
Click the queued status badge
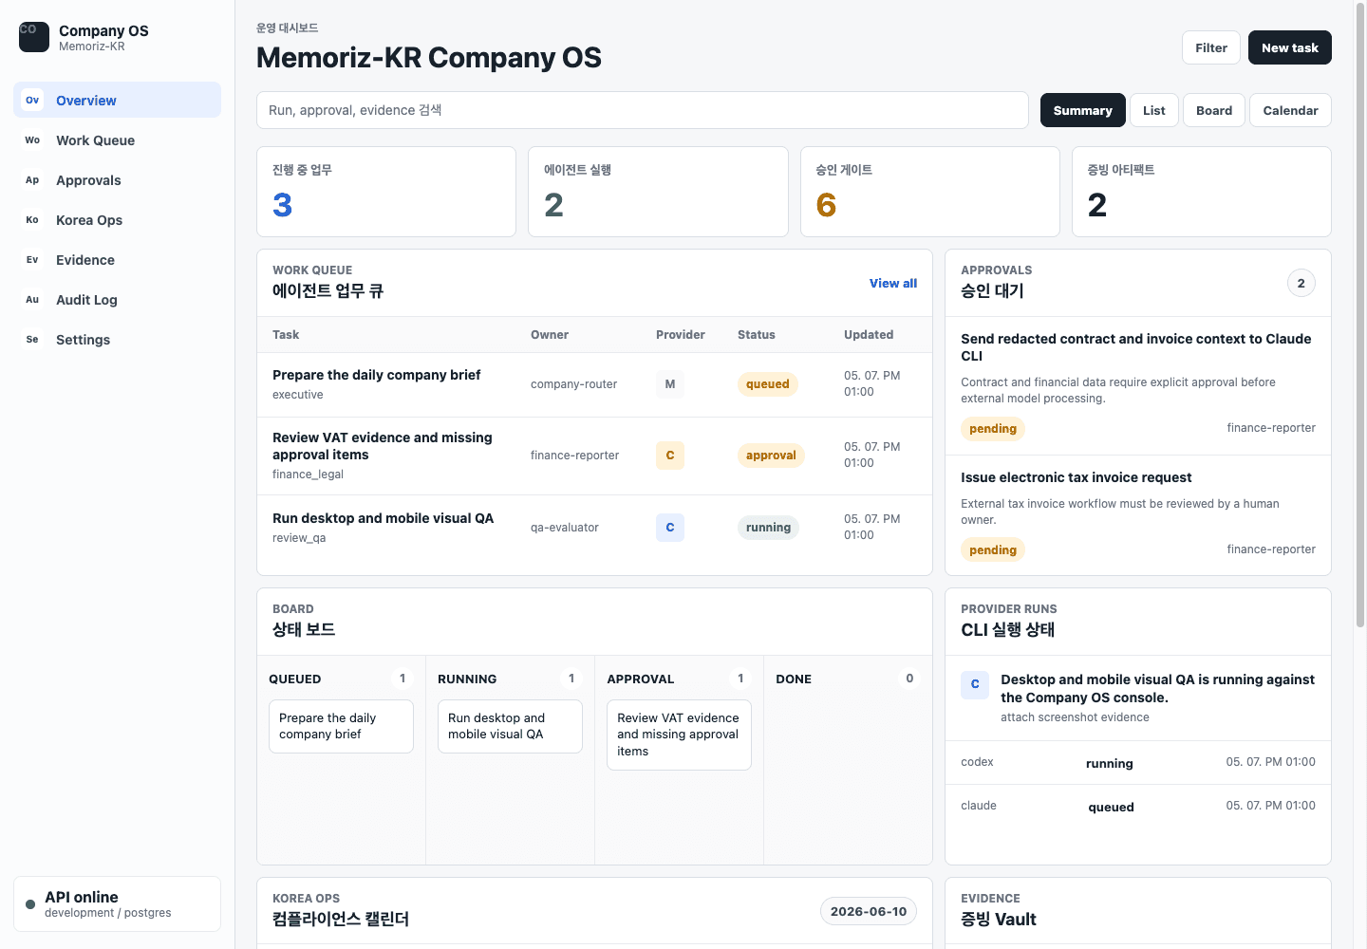point(768,384)
